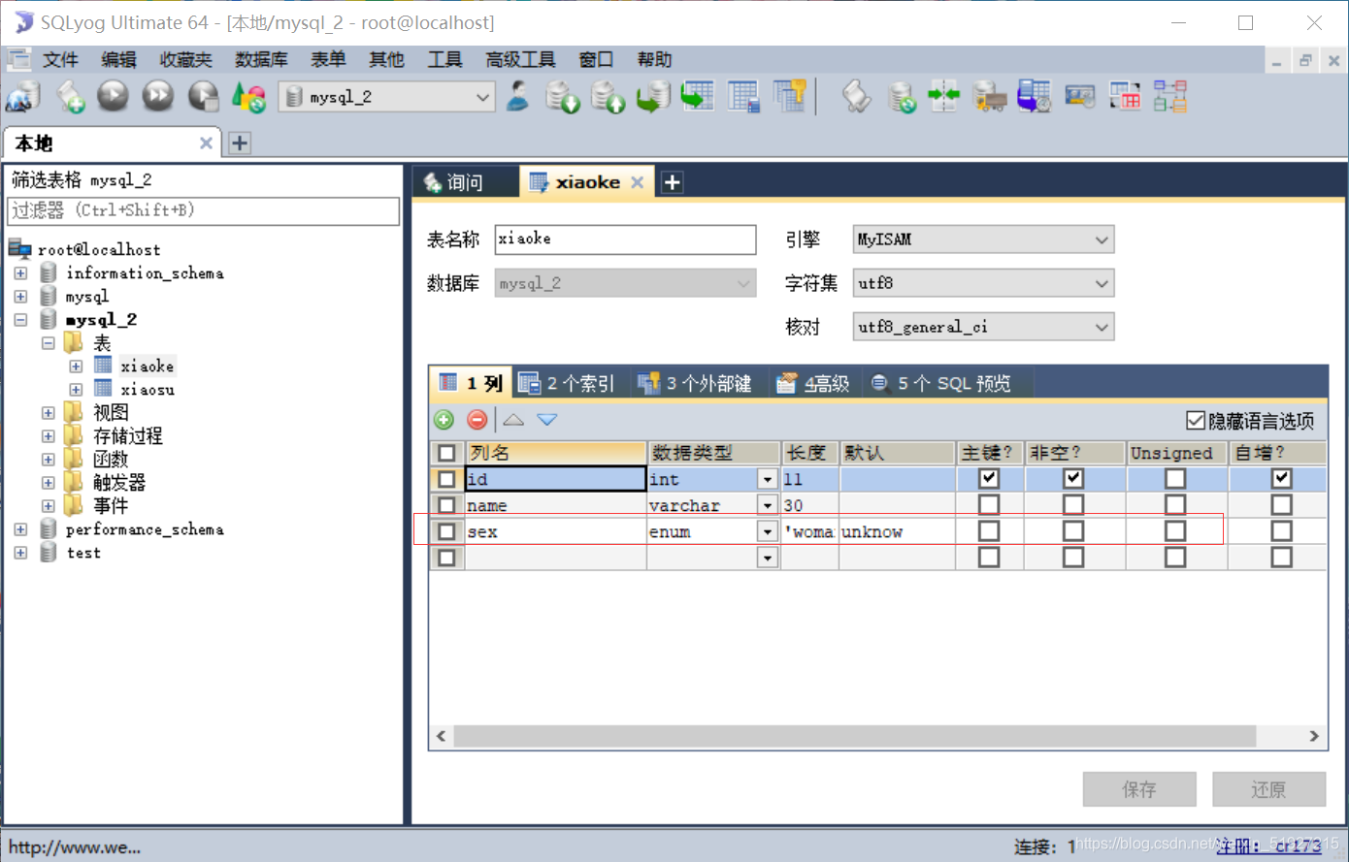The image size is (1349, 862).
Task: Uncheck auto-increment for id column
Action: click(x=1281, y=478)
